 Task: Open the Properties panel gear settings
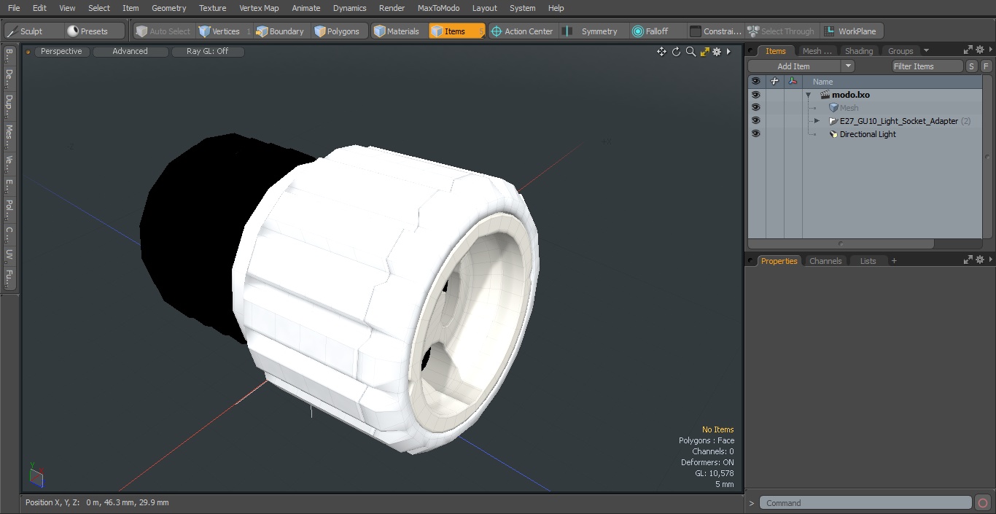click(x=981, y=260)
